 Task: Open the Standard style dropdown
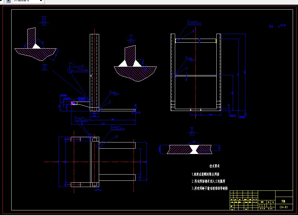click(x=28, y=1)
